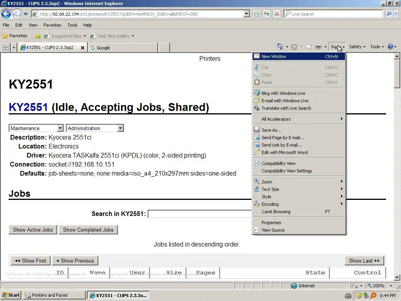This screenshot has width=401, height=301.
Task: Click the Favorites star button
Action: click(x=14, y=36)
